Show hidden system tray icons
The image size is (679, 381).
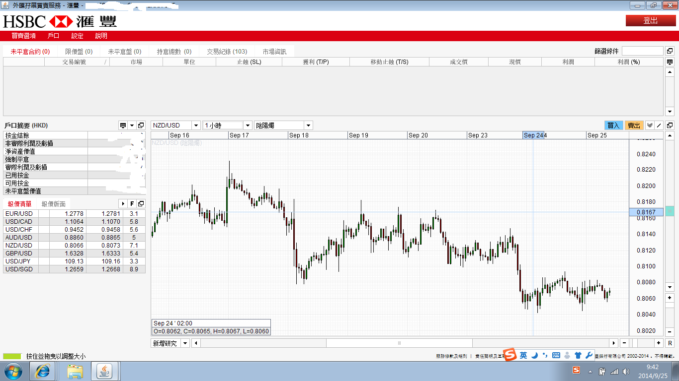pos(590,371)
